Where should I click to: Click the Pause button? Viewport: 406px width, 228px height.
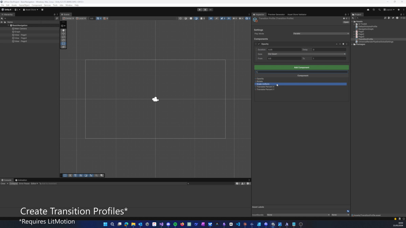click(205, 10)
